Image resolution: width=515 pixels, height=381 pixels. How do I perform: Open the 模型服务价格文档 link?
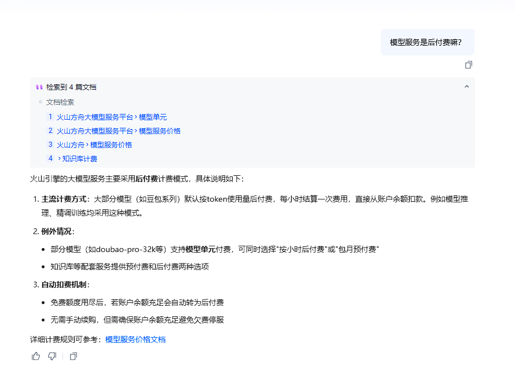135,339
